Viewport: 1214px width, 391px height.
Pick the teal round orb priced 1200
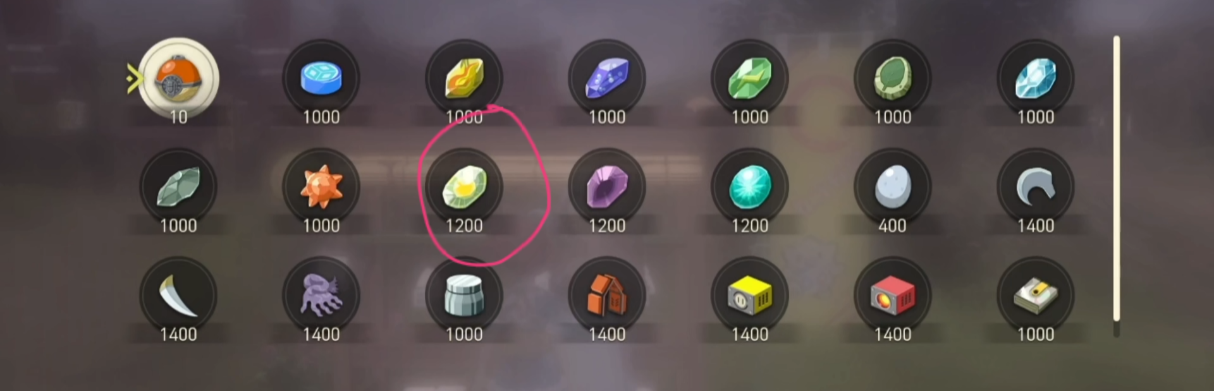point(750,187)
